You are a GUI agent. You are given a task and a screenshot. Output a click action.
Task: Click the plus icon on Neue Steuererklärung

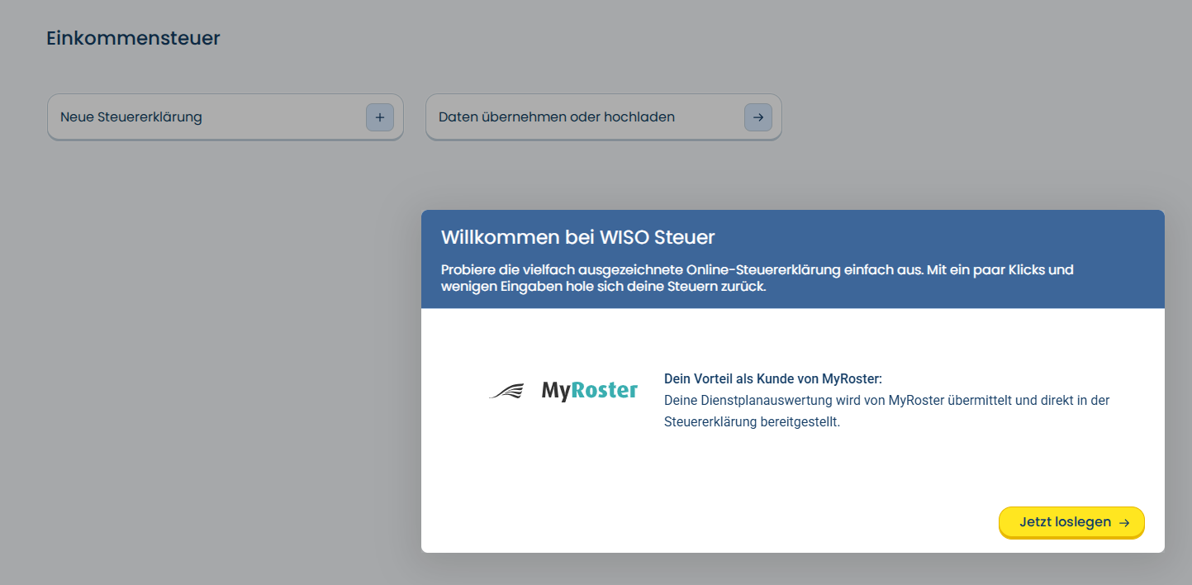[380, 117]
